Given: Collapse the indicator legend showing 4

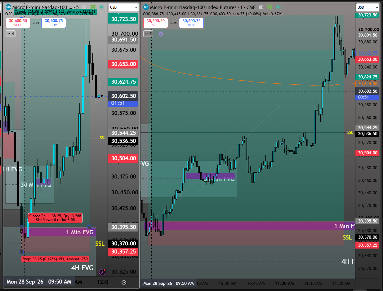Looking at the screenshot, I should 10,33.
